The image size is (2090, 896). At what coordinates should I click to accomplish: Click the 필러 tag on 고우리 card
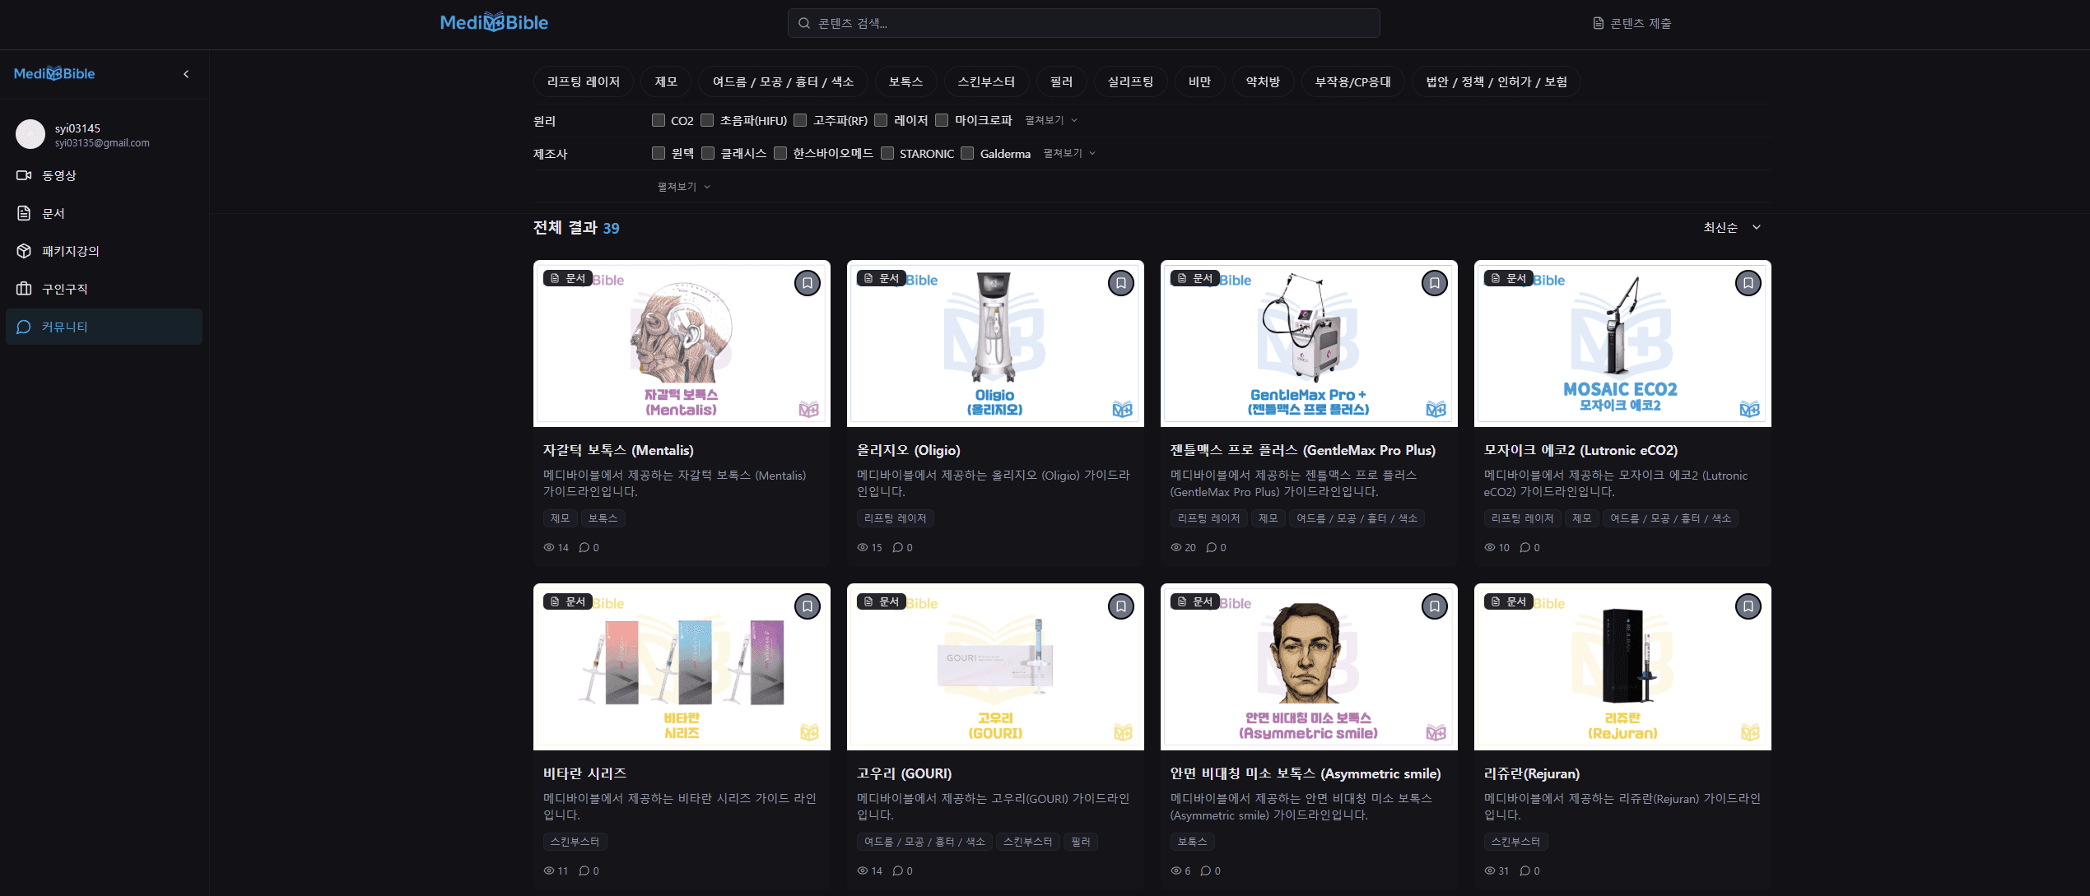[x=1080, y=842]
